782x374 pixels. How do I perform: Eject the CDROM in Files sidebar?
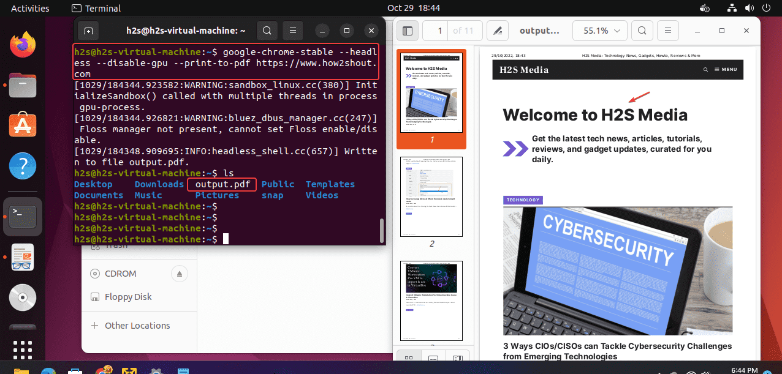click(179, 274)
